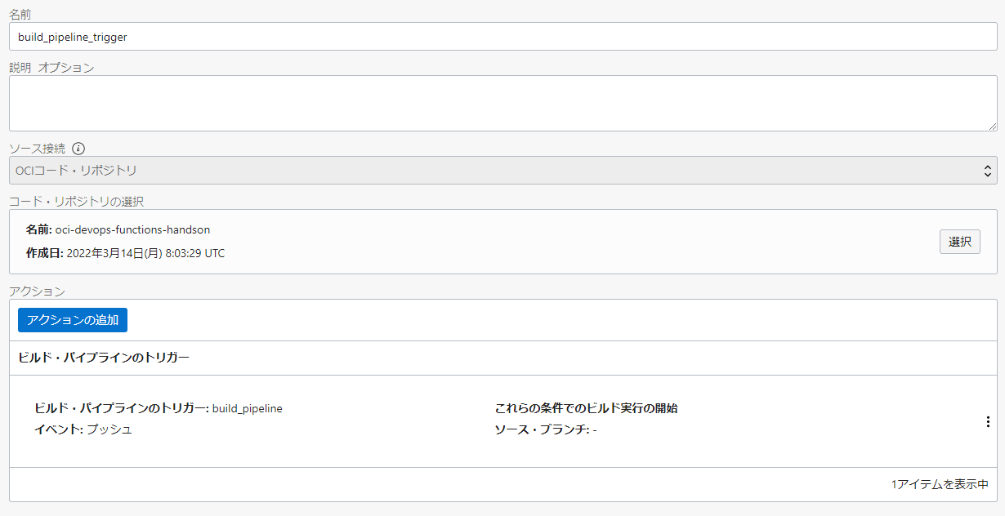The height and width of the screenshot is (516, 1005).
Task: Grab the resize handle of the description box
Action: click(992, 127)
